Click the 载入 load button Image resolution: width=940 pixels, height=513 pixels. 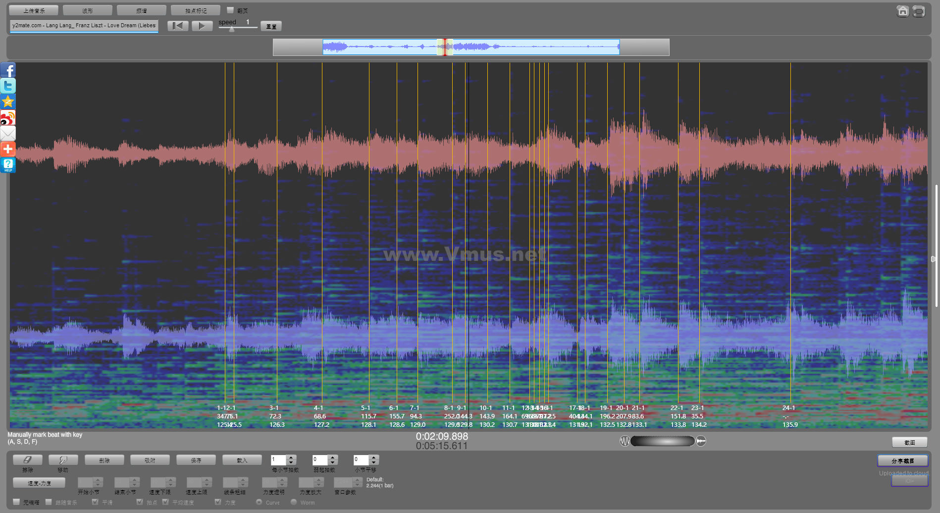click(x=242, y=460)
